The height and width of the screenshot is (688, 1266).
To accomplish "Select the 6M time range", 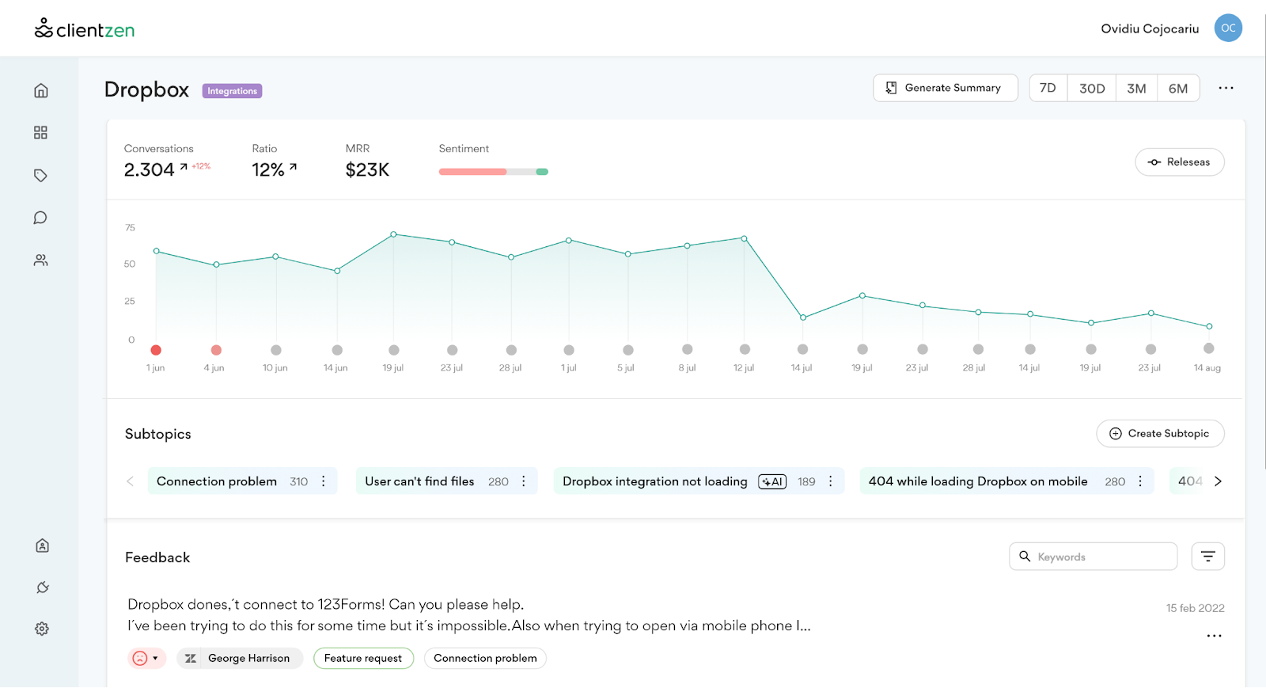I will tap(1178, 88).
